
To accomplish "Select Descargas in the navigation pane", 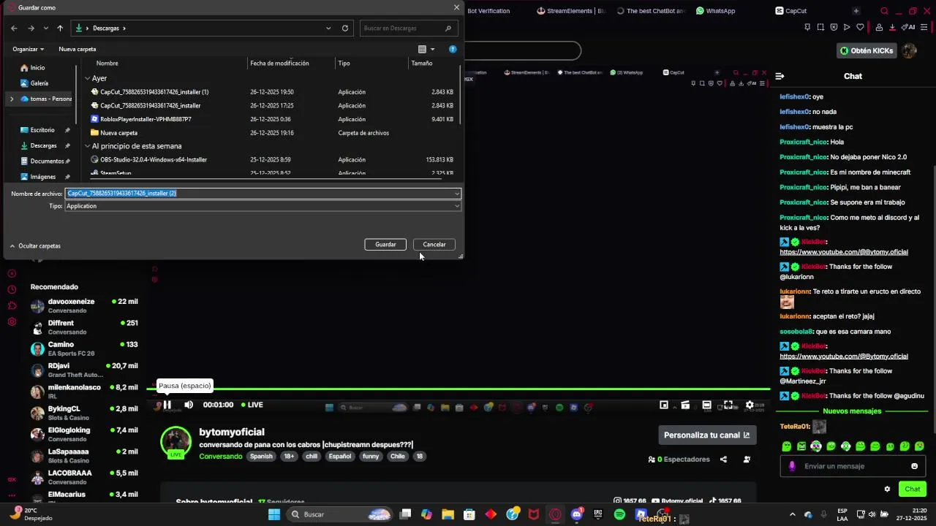I will (43, 145).
